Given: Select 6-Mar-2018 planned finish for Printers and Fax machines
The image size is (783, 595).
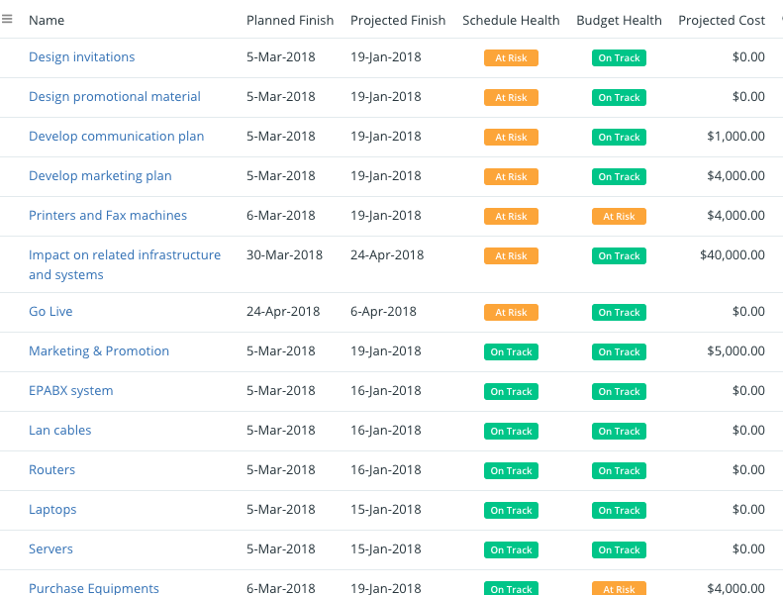Looking at the screenshot, I should click(x=281, y=215).
